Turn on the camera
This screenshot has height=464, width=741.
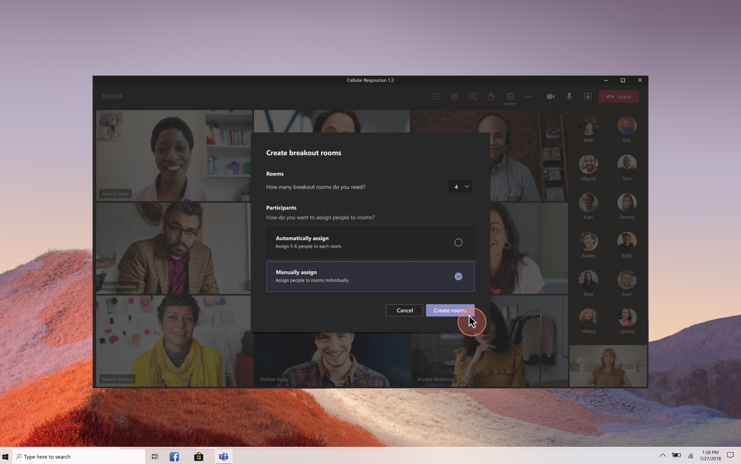pyautogui.click(x=550, y=96)
